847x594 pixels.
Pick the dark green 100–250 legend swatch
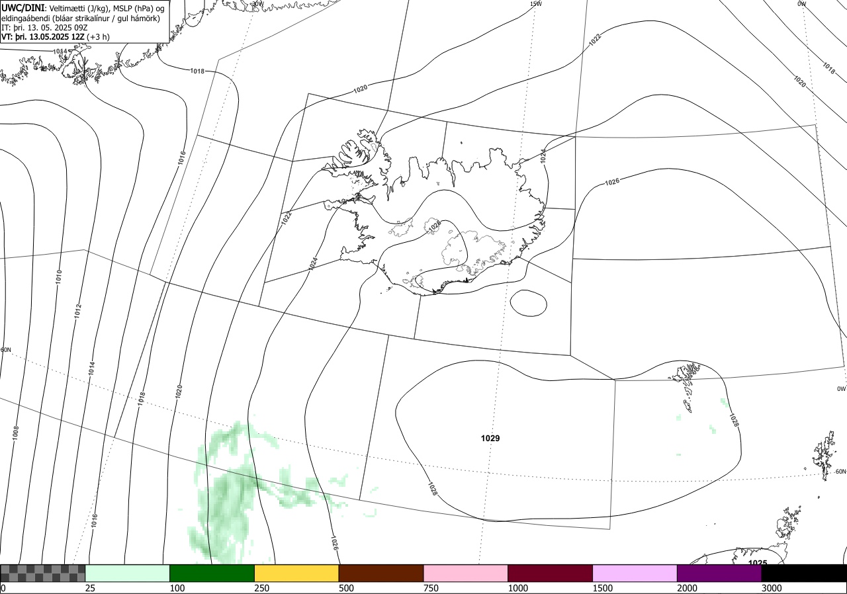(212, 573)
